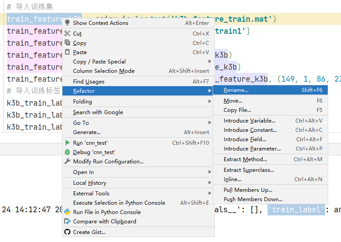Select Push Members Down...
The width and height of the screenshot is (341, 242).
tap(270, 199)
